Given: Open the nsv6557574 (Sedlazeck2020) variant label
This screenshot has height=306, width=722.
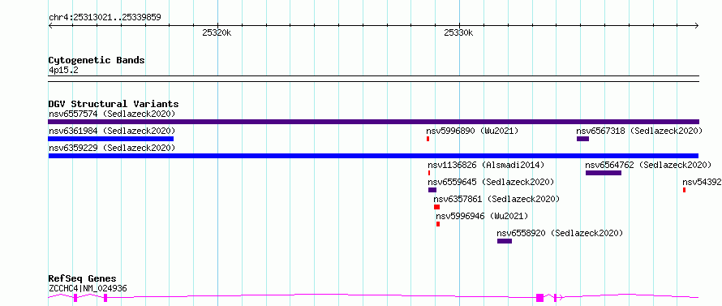Looking at the screenshot, I should (x=112, y=114).
